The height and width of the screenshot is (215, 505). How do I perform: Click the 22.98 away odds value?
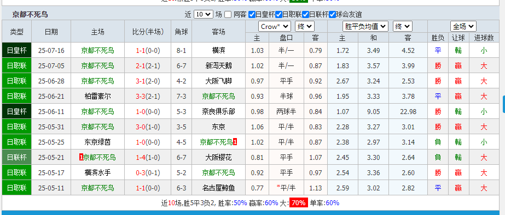pyautogui.click(x=408, y=111)
